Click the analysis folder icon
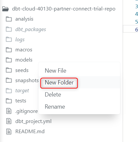This screenshot has width=138, height=142. 9,19
